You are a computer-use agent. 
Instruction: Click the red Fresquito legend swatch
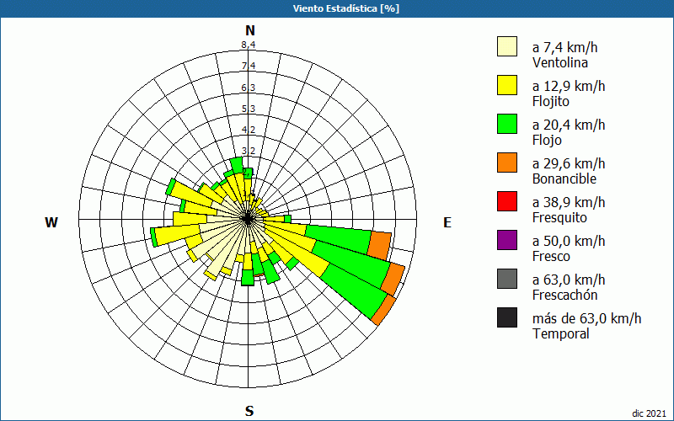coord(507,201)
